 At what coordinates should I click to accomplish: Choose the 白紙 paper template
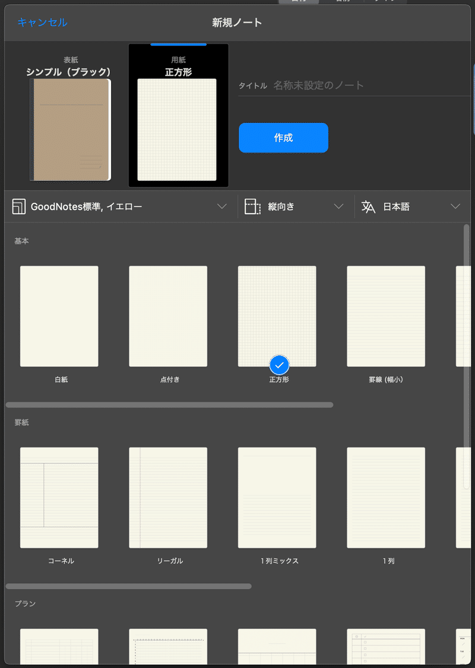(x=59, y=316)
